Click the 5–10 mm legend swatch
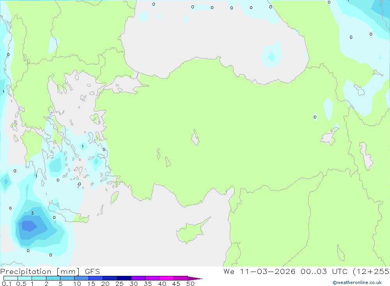The image size is (390, 286). [x=67, y=278]
